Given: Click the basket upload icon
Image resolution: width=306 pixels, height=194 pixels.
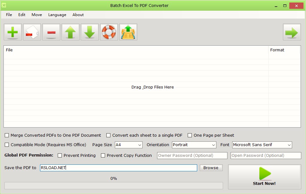Looking at the screenshot, I should pyautogui.click(x=128, y=32).
